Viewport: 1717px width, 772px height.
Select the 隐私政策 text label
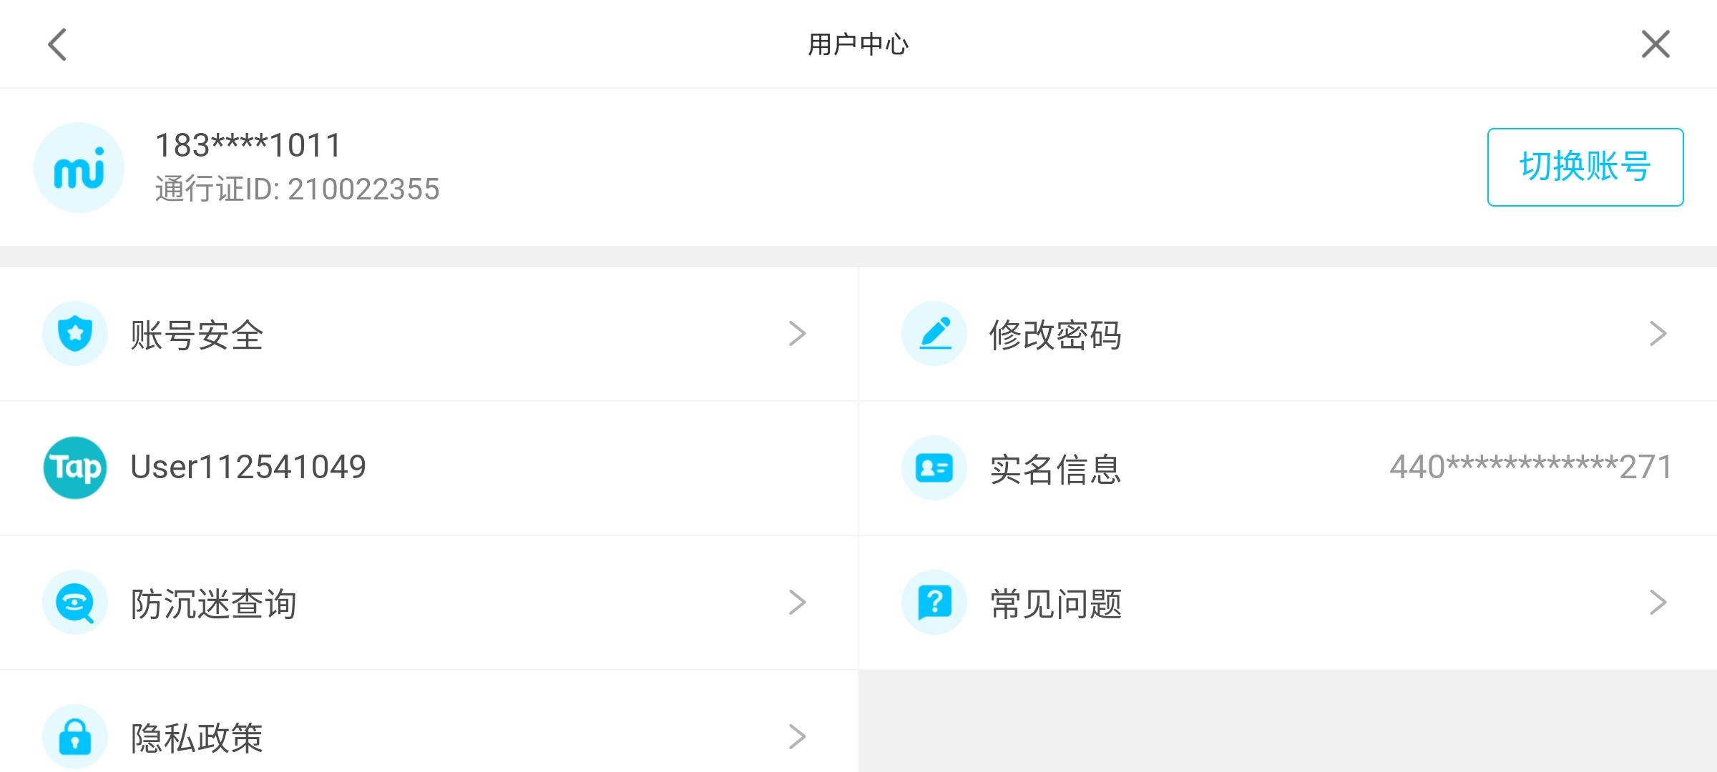197,738
